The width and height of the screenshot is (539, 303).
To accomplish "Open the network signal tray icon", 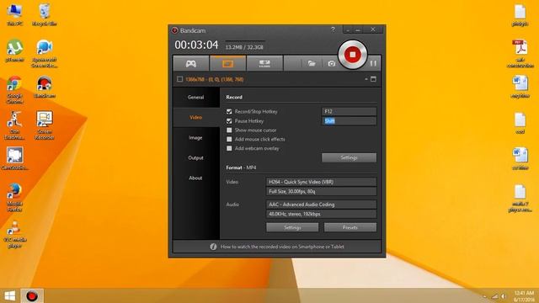I will (494, 296).
